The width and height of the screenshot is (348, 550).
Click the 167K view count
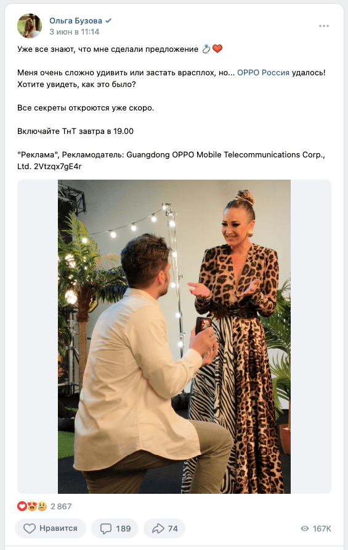pyautogui.click(x=322, y=528)
